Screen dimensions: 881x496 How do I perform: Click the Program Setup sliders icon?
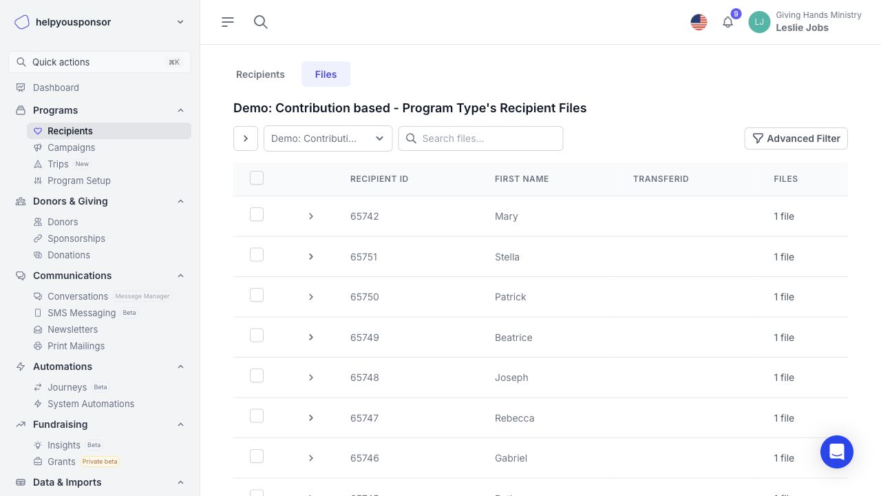click(39, 180)
